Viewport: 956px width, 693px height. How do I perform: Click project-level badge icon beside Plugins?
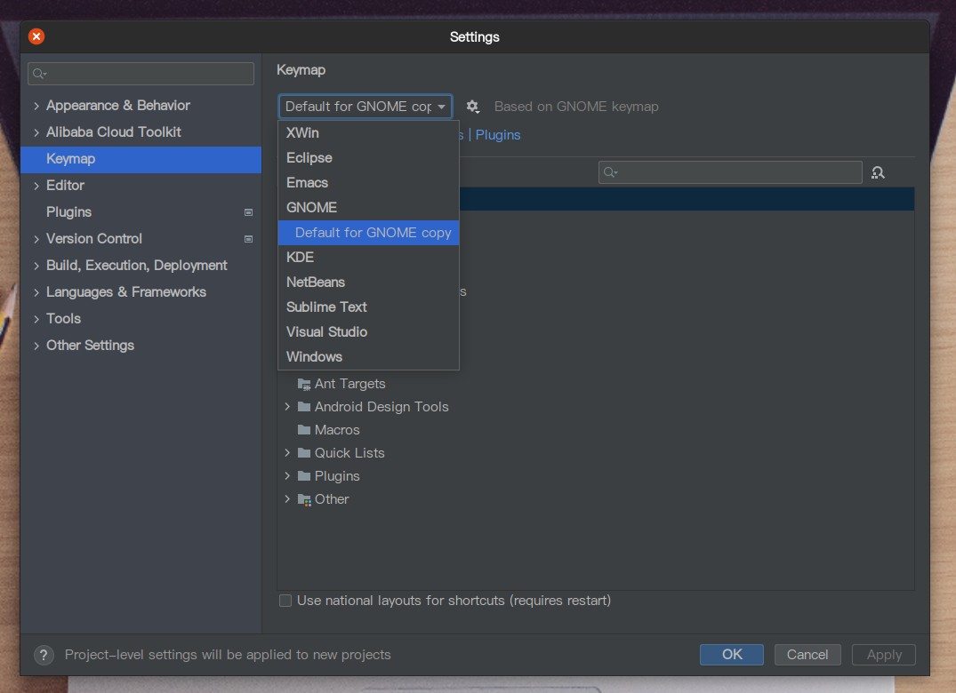pyautogui.click(x=248, y=212)
